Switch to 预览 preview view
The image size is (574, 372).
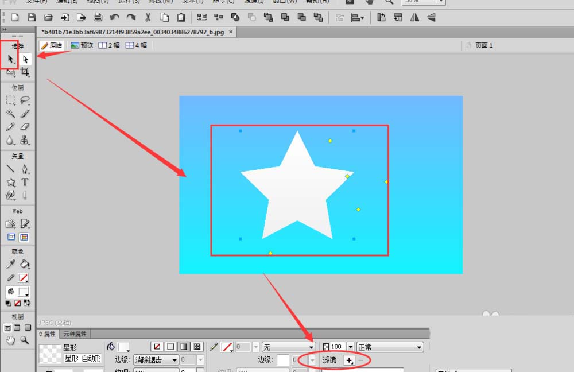point(82,45)
